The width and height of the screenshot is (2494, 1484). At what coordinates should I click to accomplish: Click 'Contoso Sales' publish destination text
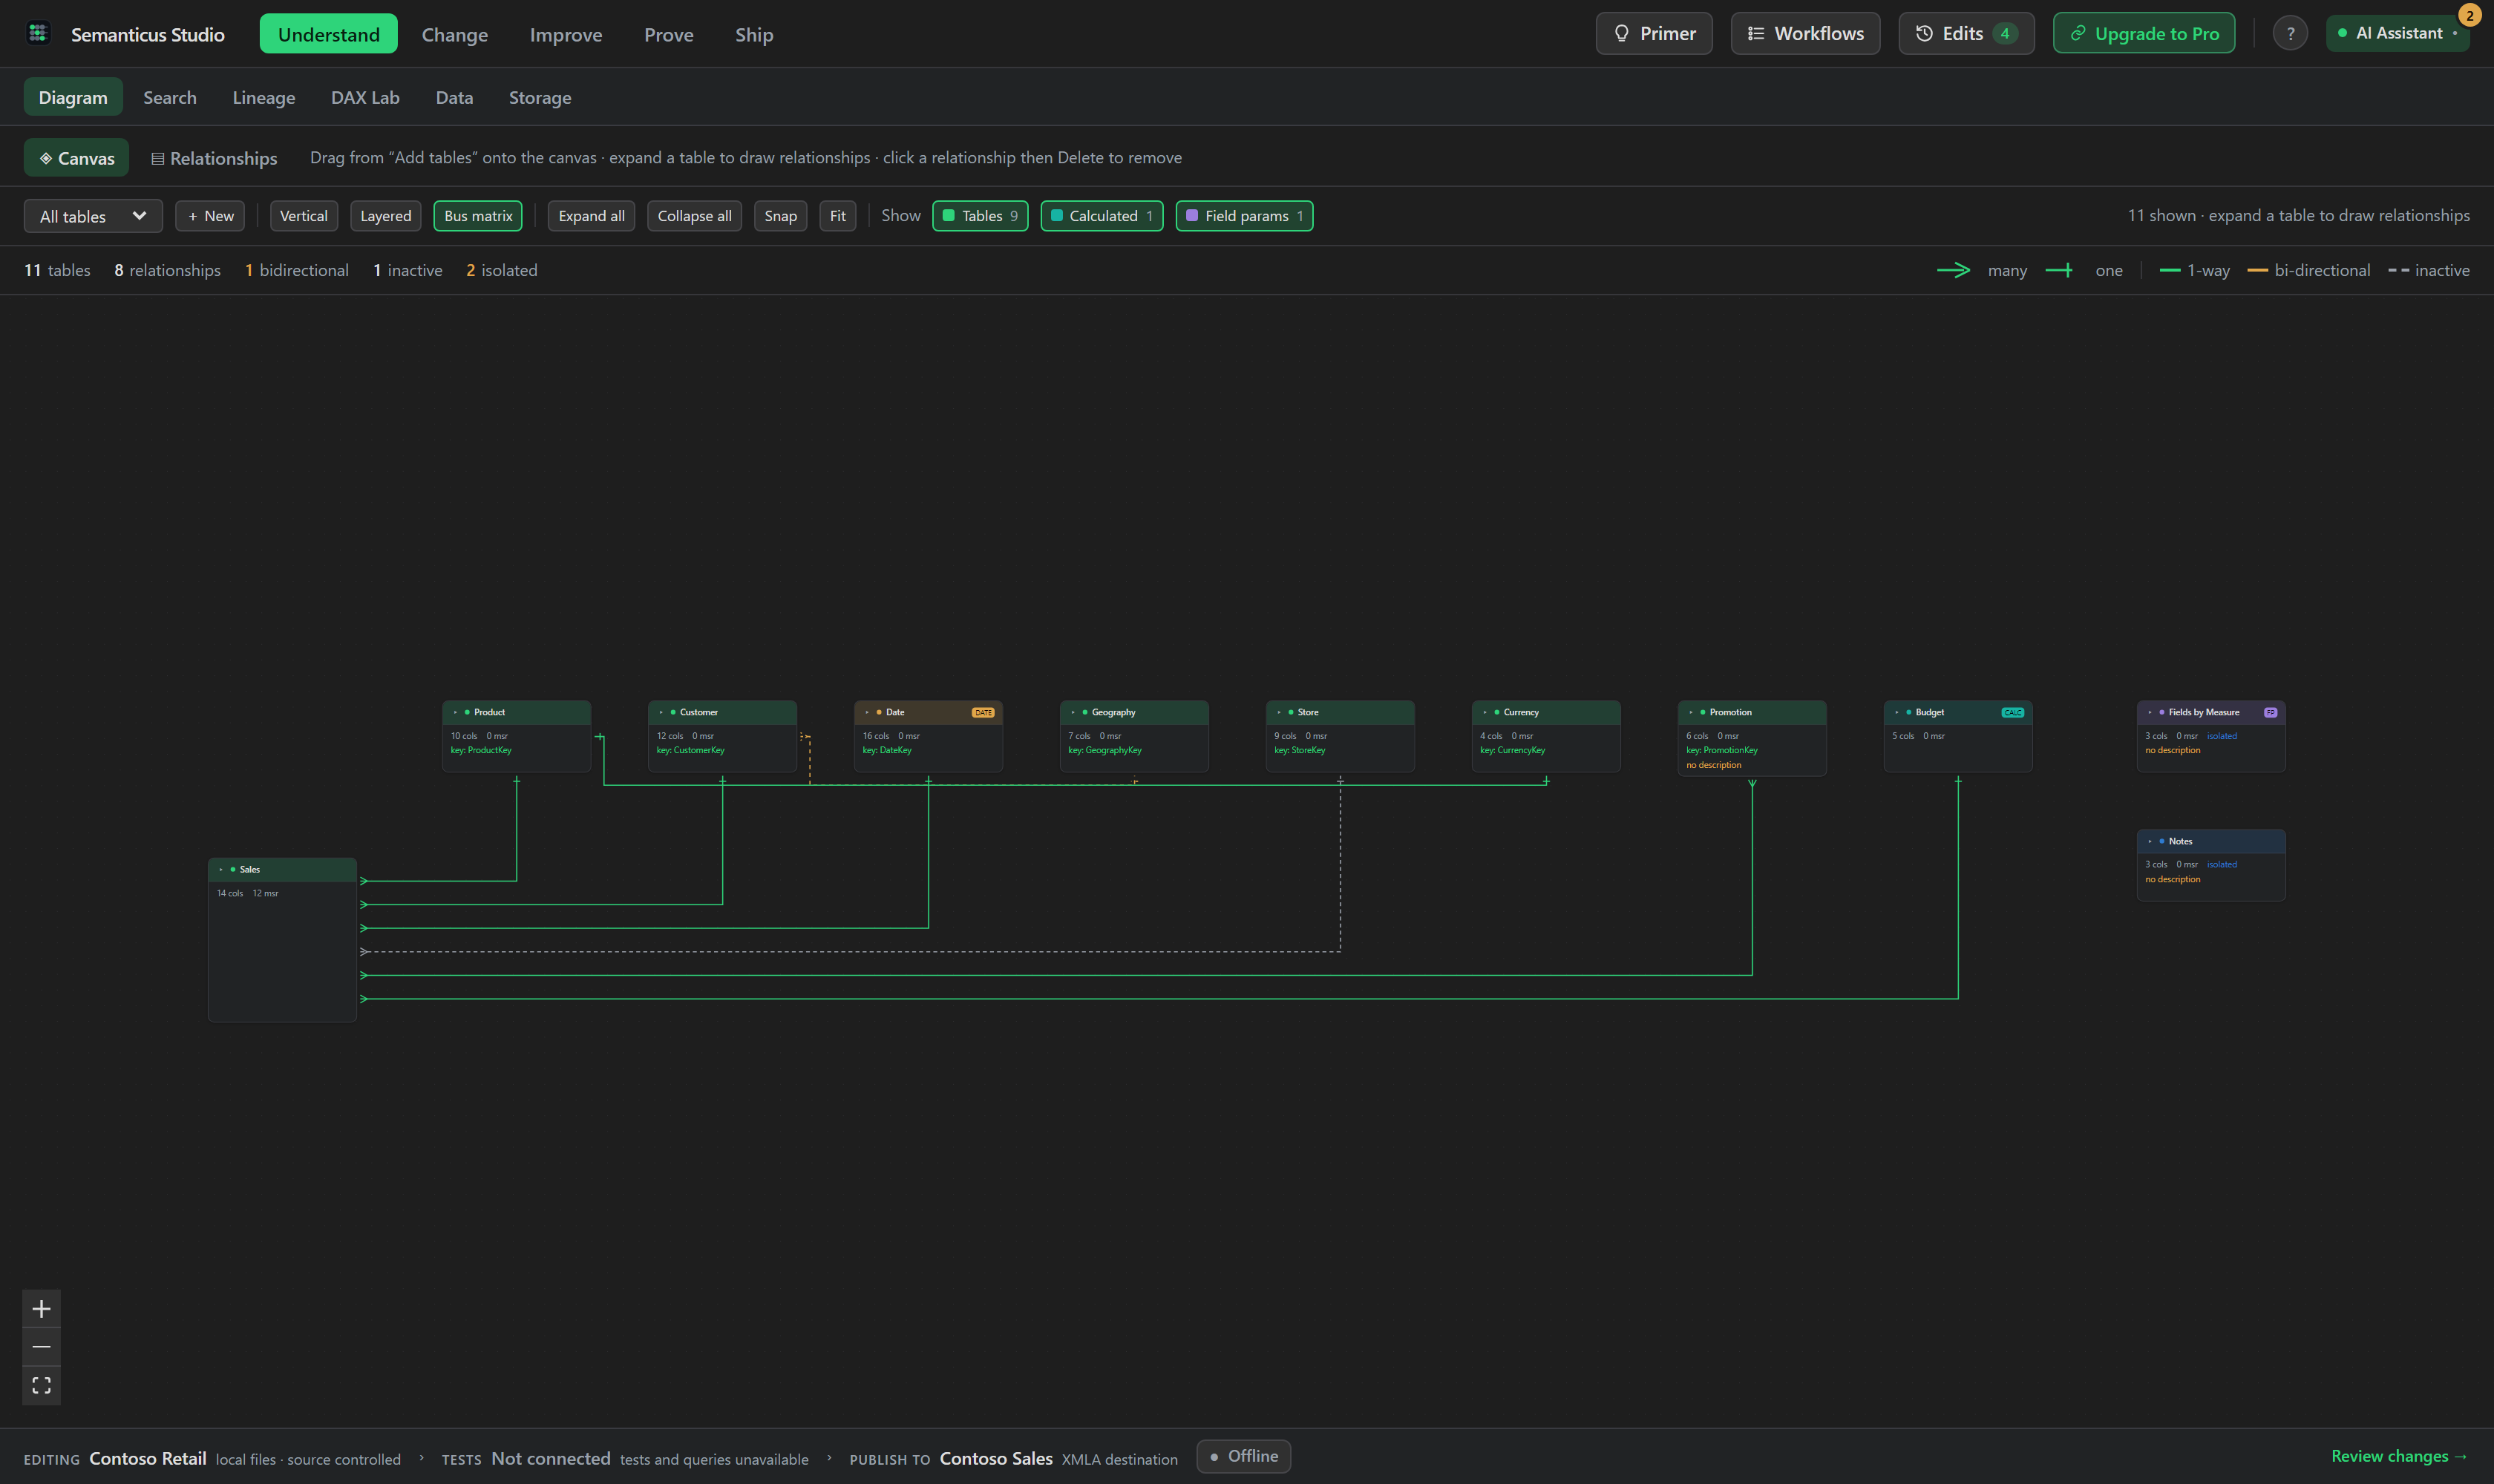(x=995, y=1459)
